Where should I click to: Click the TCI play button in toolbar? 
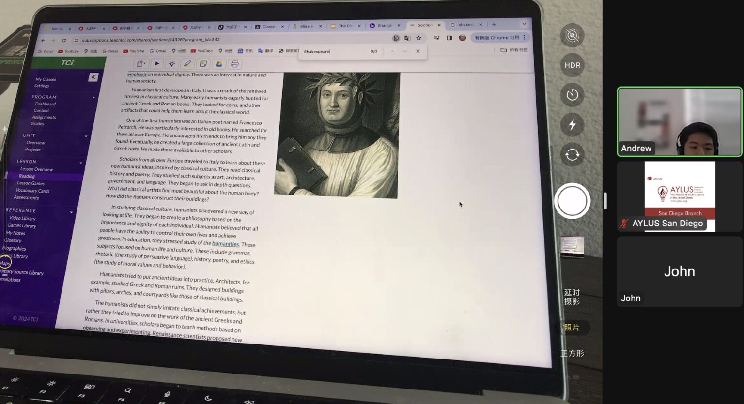(x=157, y=63)
